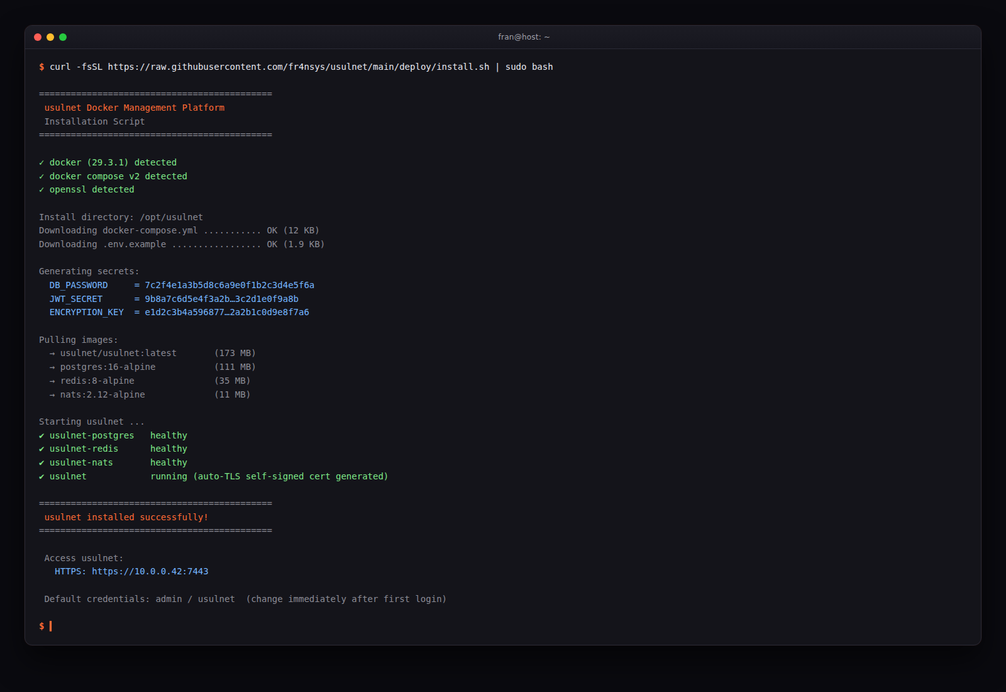The height and width of the screenshot is (692, 1006).
Task: Click the 'OK (1.9 KB)' download result
Action: 296,244
